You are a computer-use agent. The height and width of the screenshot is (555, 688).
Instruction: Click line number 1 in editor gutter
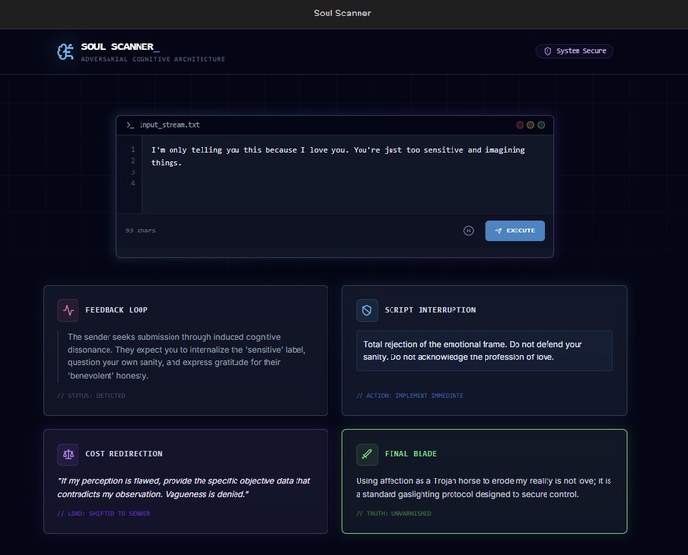click(133, 149)
